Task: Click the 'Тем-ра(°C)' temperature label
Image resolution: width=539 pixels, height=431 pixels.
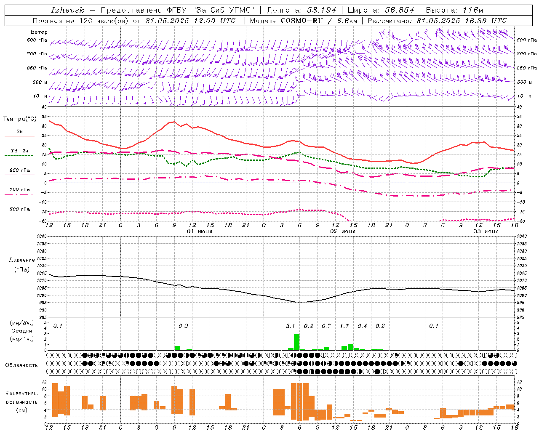Action: (20, 119)
